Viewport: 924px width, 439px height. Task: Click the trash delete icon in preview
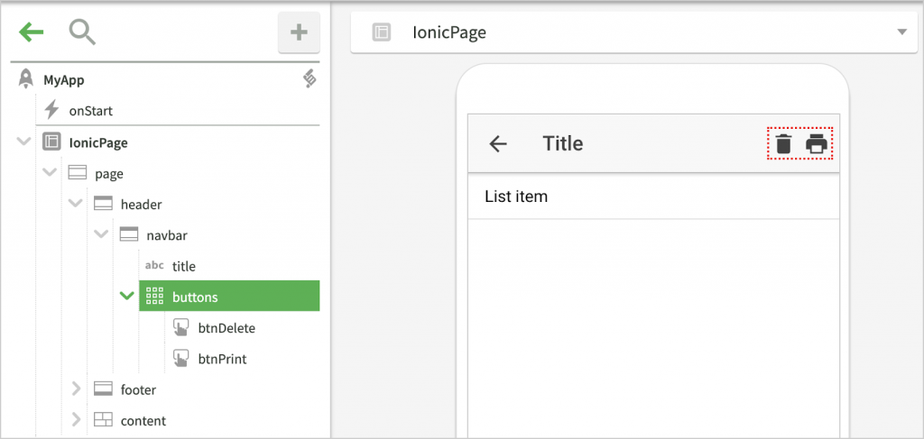[x=784, y=143]
